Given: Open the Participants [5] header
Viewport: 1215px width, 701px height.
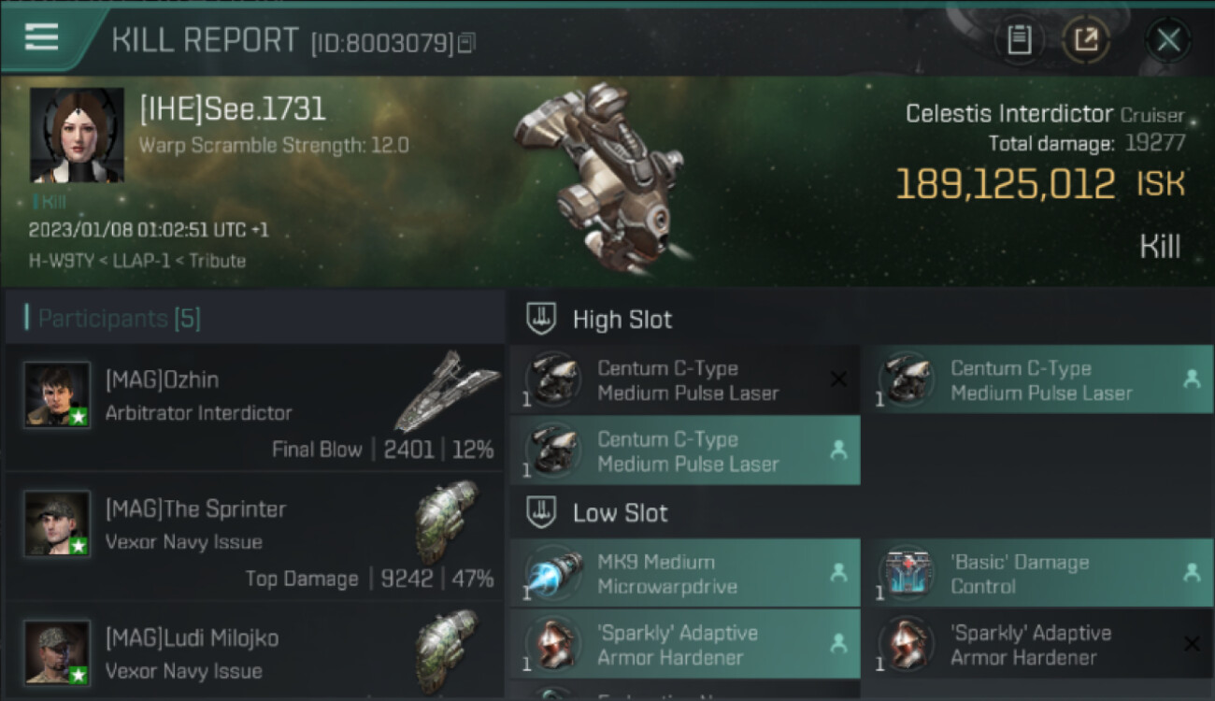Looking at the screenshot, I should (118, 319).
